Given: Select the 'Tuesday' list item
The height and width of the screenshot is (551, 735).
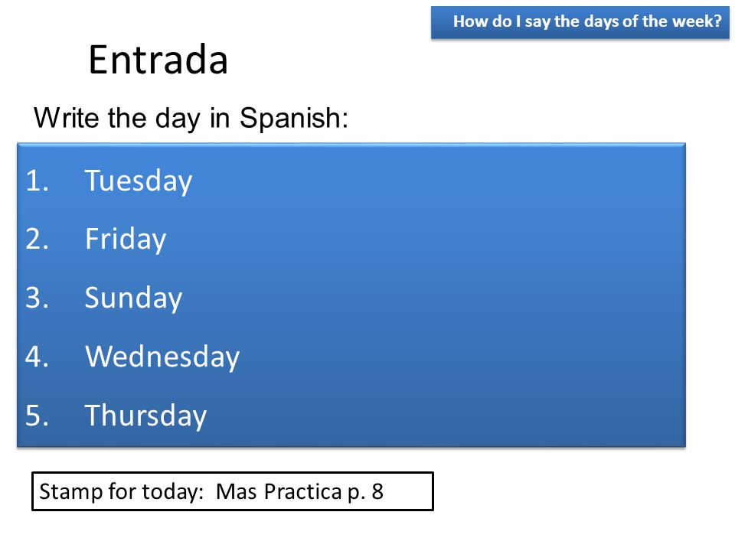Looking at the screenshot, I should pyautogui.click(x=139, y=181).
